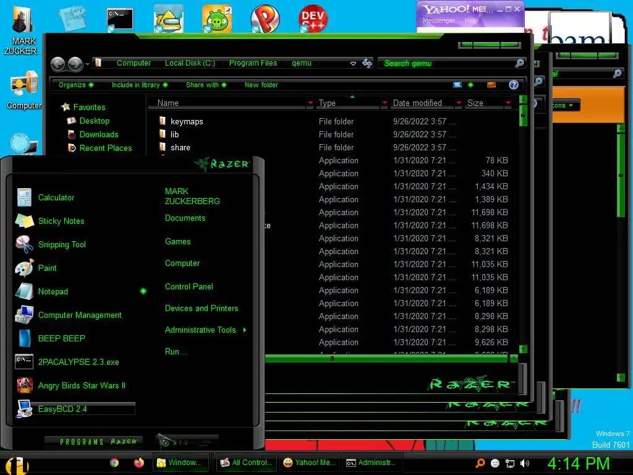Click New folder in Explorer toolbar
The width and height of the screenshot is (633, 475).
pyautogui.click(x=261, y=85)
